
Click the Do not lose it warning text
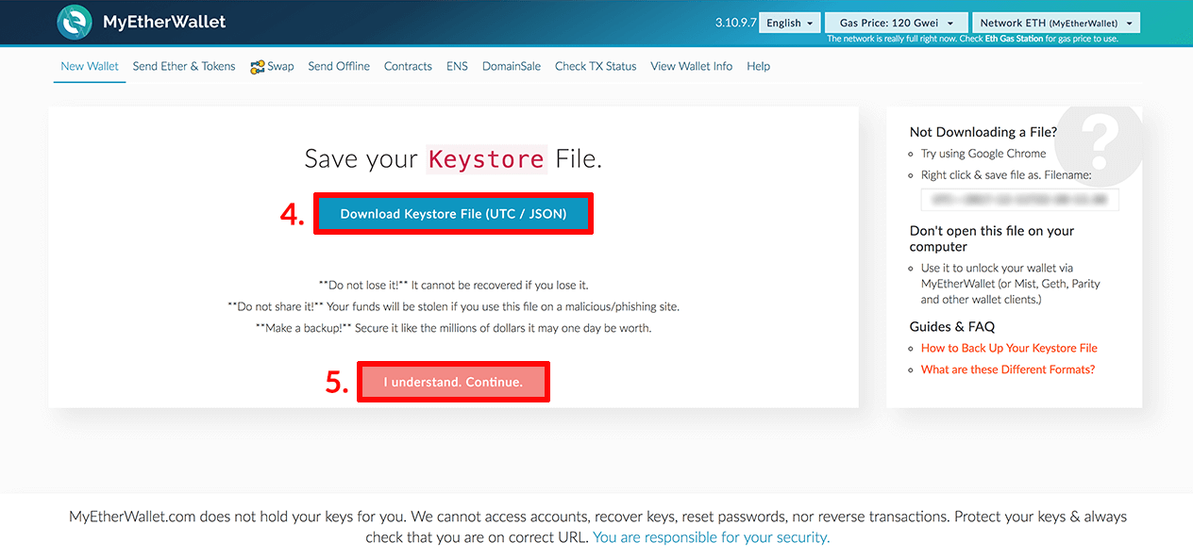point(453,285)
